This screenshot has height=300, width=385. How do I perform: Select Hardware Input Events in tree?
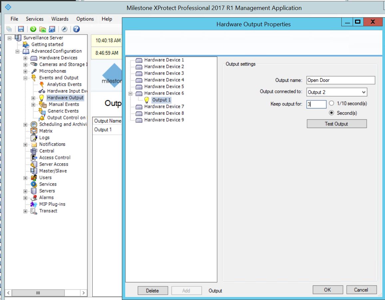tap(67, 91)
